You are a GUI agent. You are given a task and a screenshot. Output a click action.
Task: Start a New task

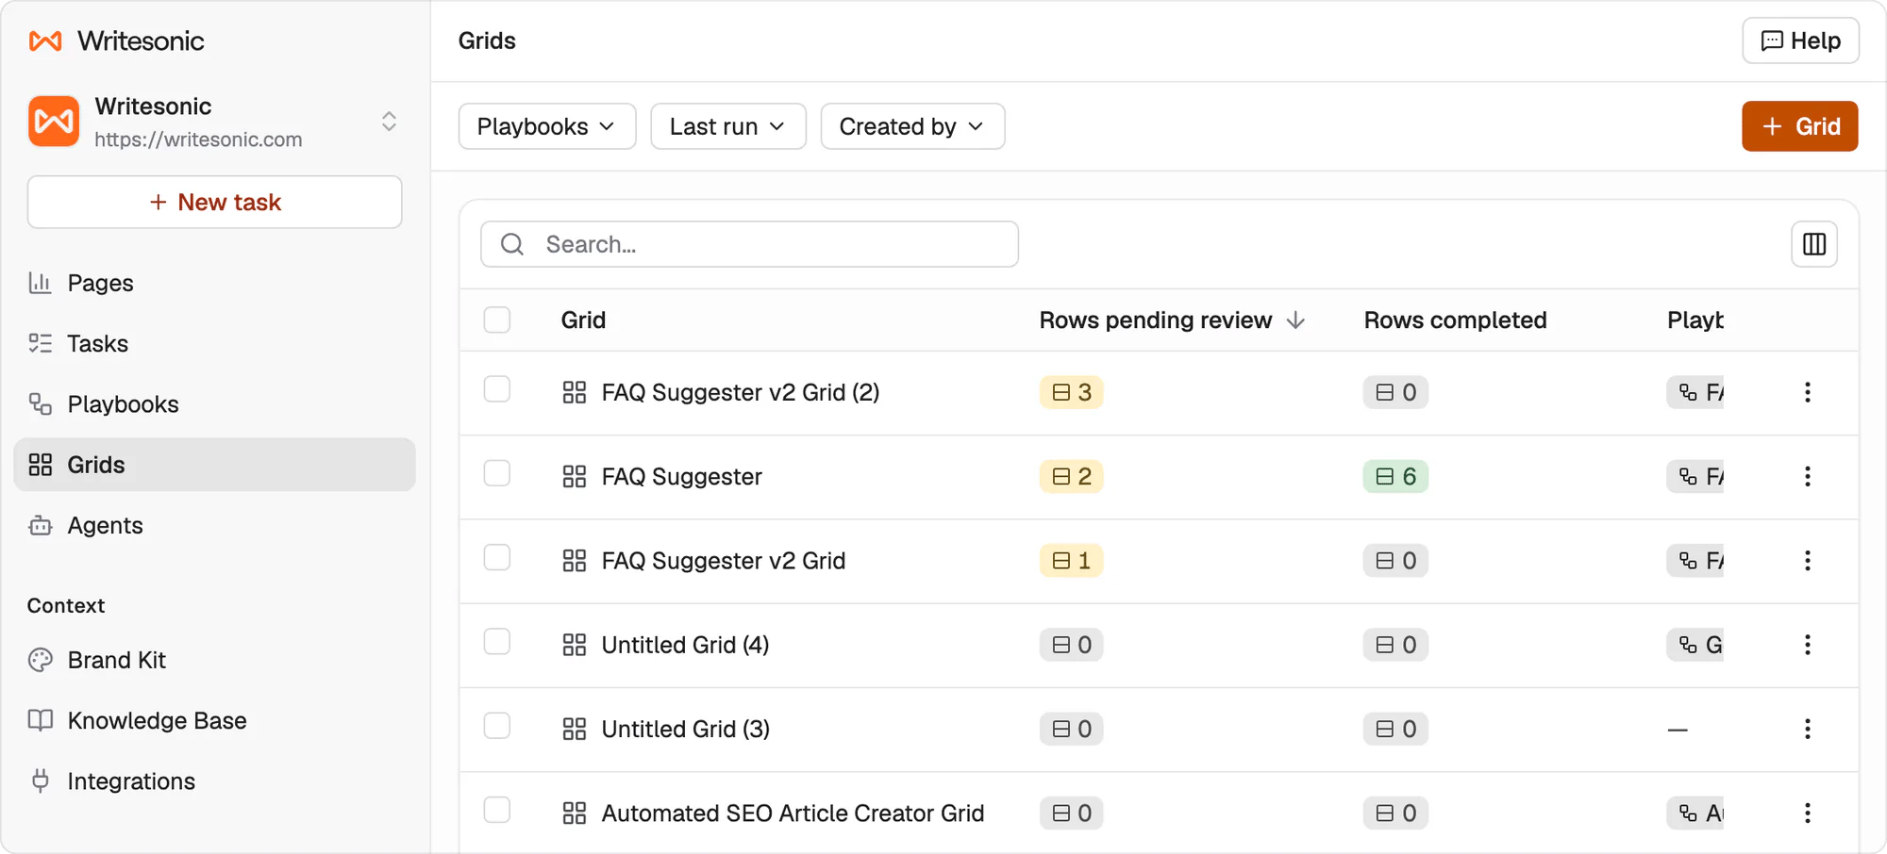click(215, 202)
